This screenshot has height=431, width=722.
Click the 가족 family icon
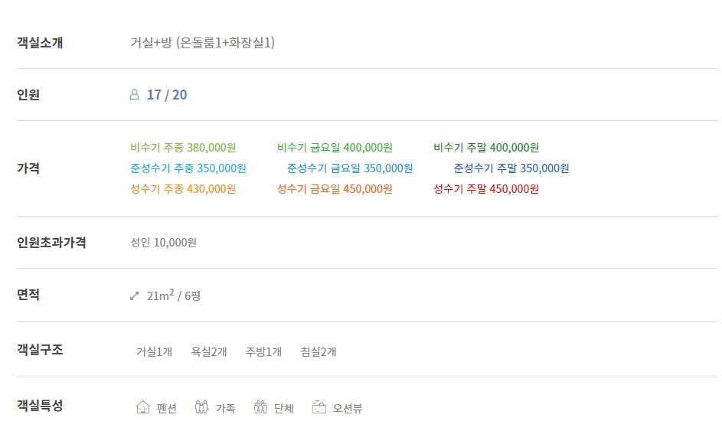(x=201, y=407)
